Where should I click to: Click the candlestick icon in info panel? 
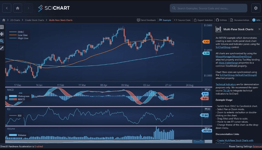[x=218, y=29]
